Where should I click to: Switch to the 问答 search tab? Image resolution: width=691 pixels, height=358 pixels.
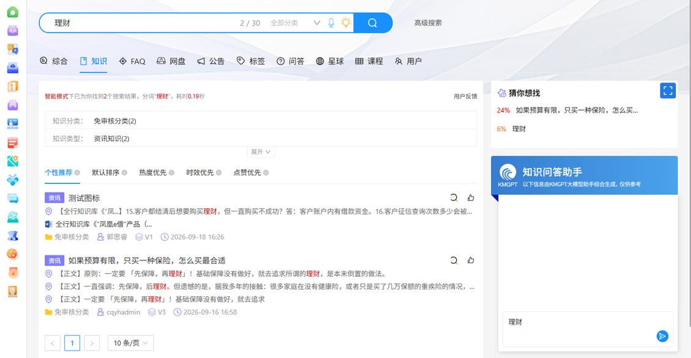click(290, 61)
